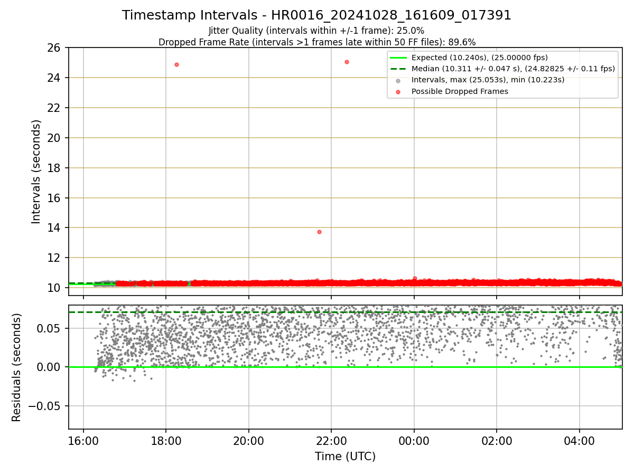Click the 'Expected (10.240s)' legend entry

tap(480, 58)
